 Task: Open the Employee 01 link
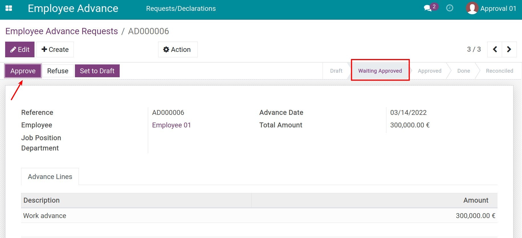click(x=171, y=125)
